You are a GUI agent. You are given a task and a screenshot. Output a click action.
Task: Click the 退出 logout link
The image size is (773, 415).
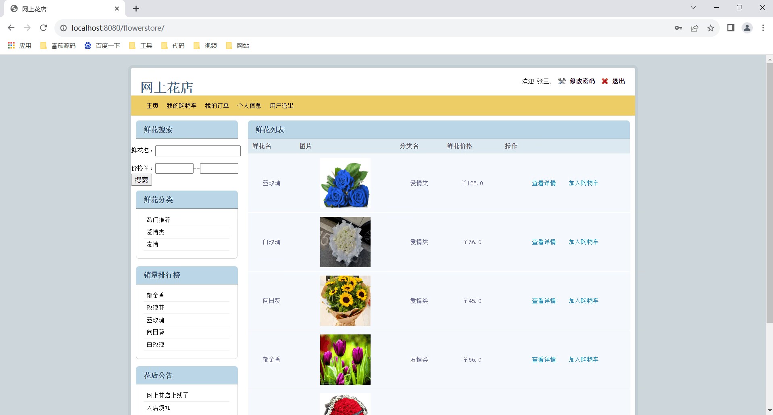(x=619, y=81)
